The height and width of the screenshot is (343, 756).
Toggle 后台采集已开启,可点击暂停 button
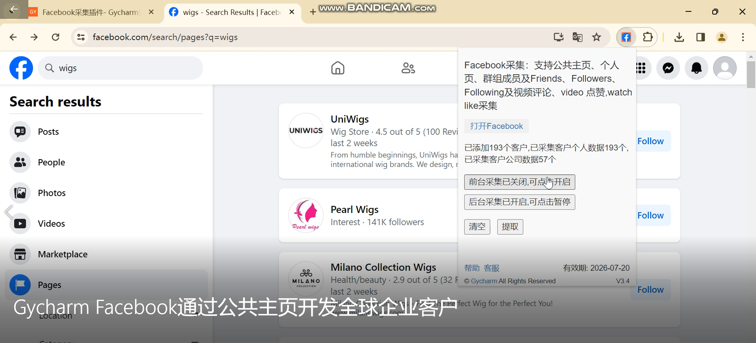[519, 202]
